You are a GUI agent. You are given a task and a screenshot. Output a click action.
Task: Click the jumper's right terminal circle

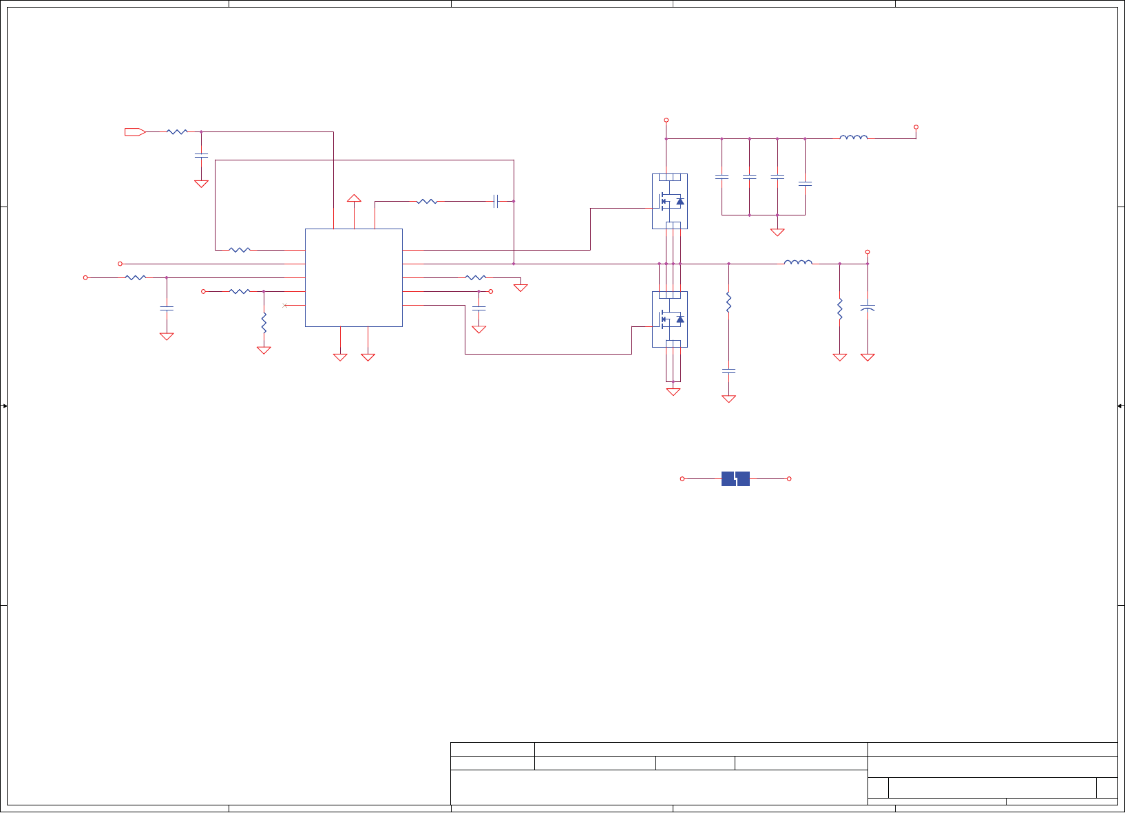coord(789,478)
